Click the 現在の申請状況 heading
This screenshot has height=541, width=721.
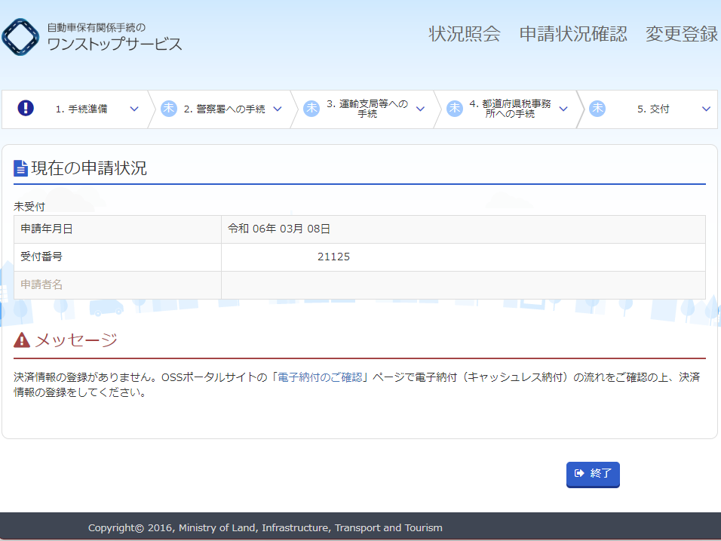click(x=89, y=168)
